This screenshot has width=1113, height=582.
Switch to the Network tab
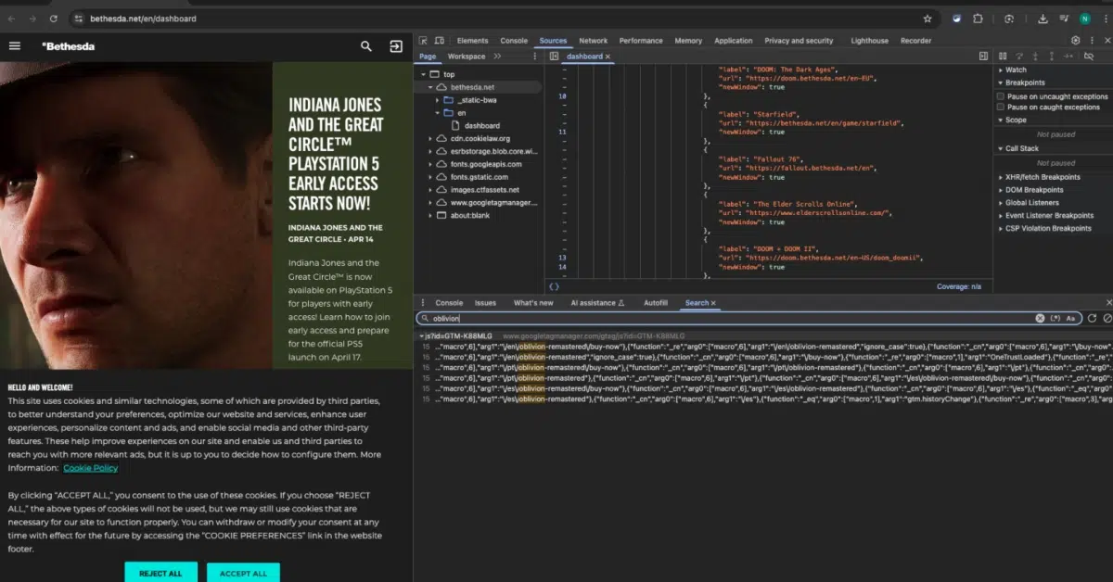pos(593,41)
